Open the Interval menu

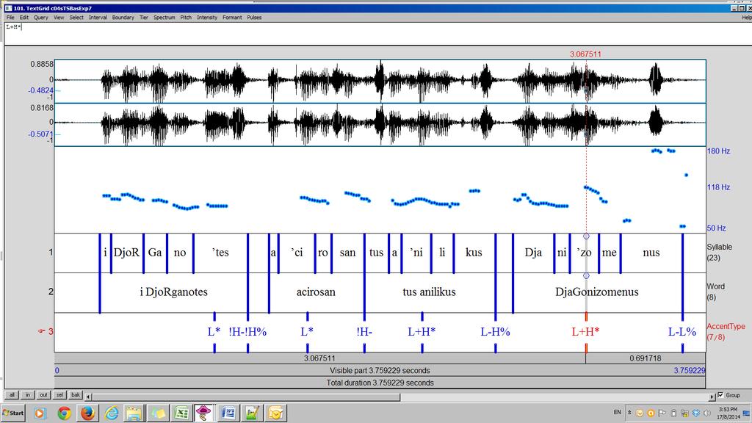coord(98,18)
